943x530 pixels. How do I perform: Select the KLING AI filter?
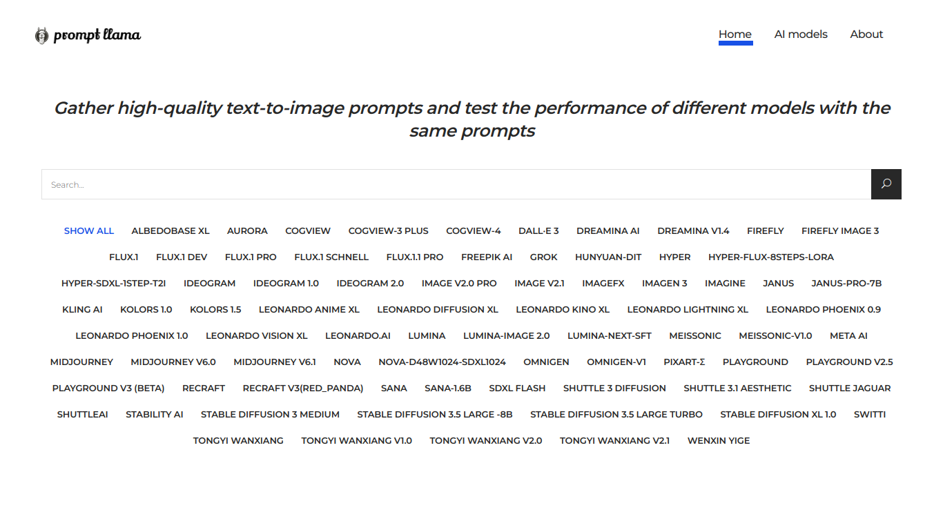[x=82, y=310]
